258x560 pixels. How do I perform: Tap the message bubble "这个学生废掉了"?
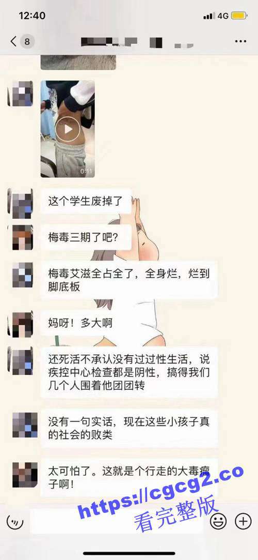tap(86, 201)
